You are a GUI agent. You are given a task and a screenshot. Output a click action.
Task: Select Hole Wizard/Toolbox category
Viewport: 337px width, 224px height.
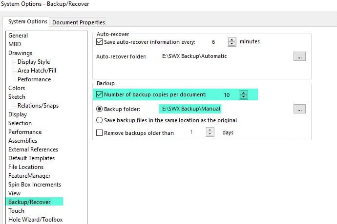pyautogui.click(x=36, y=220)
